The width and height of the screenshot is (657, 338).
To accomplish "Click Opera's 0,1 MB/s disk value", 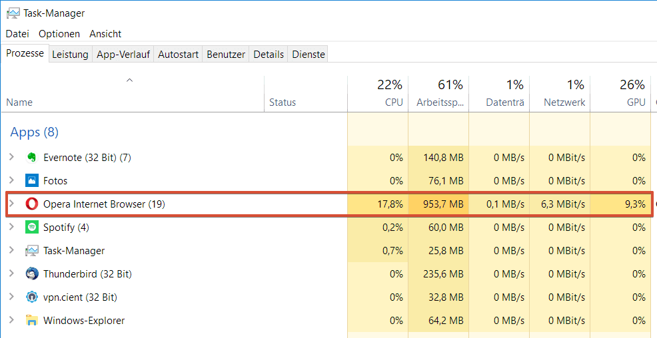I will click(x=505, y=204).
